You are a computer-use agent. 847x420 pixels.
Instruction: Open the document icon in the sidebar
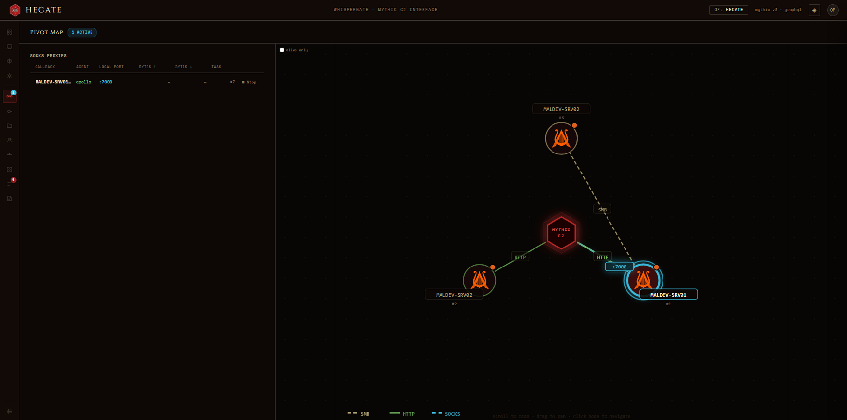tap(9, 199)
